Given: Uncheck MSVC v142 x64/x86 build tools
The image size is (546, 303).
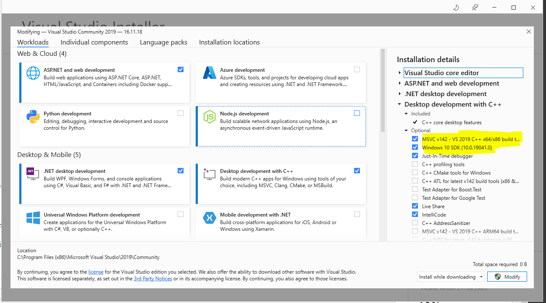Looking at the screenshot, I should point(415,139).
